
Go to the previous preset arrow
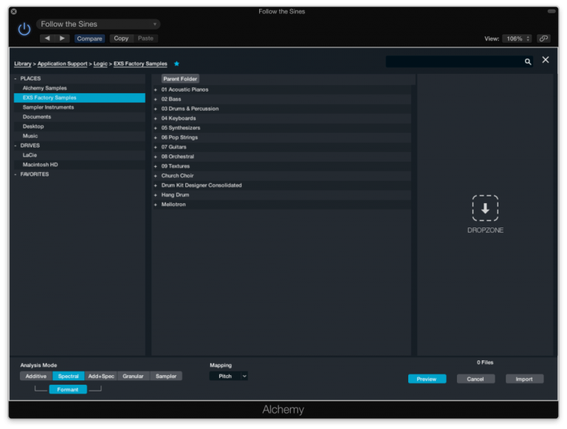(x=47, y=38)
